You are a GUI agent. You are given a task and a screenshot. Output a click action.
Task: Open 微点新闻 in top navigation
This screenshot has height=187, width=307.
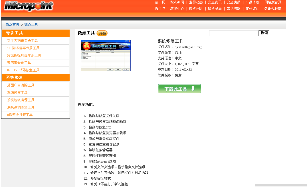[177, 2]
